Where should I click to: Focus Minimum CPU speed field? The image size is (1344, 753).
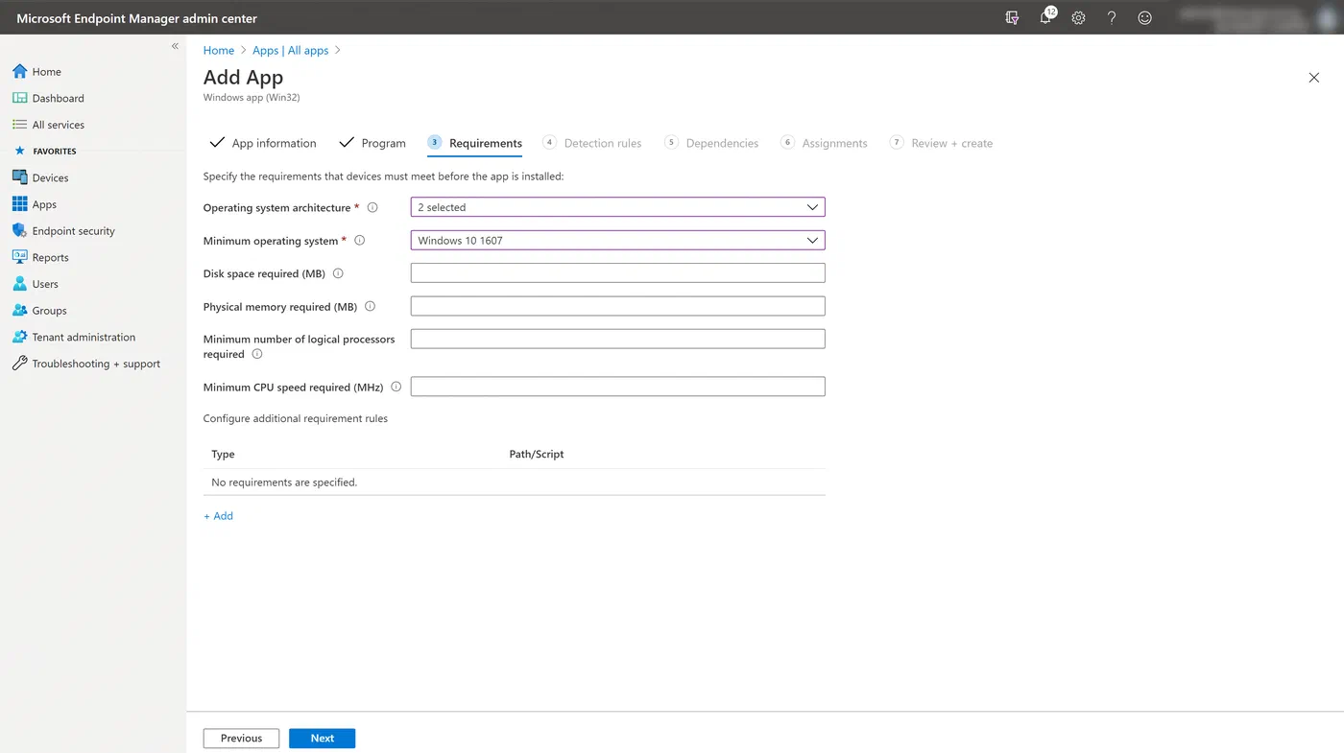617,387
